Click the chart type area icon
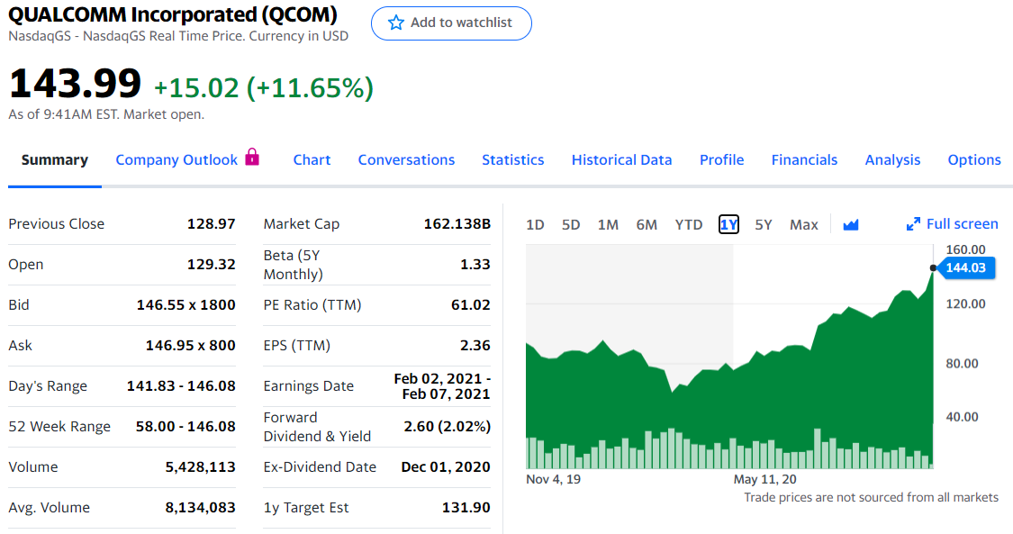Viewport: 1013px width, 534px height. click(851, 225)
